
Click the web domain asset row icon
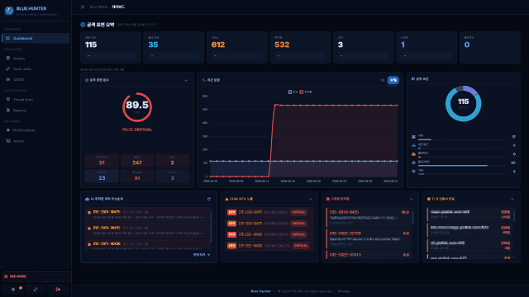click(x=413, y=163)
